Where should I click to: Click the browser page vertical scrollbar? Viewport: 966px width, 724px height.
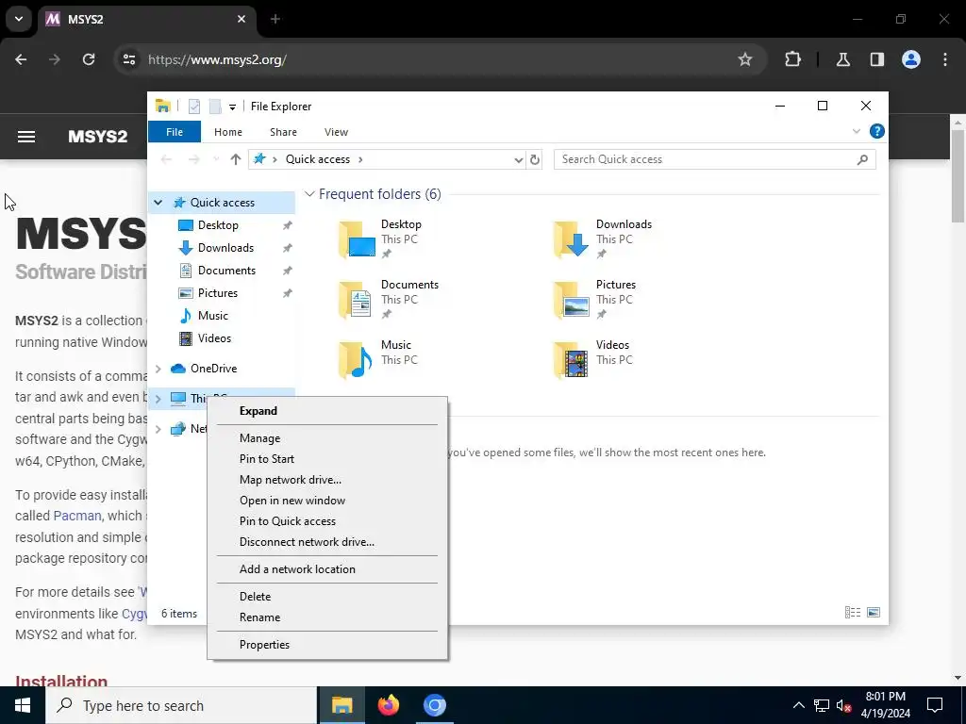pos(958,176)
